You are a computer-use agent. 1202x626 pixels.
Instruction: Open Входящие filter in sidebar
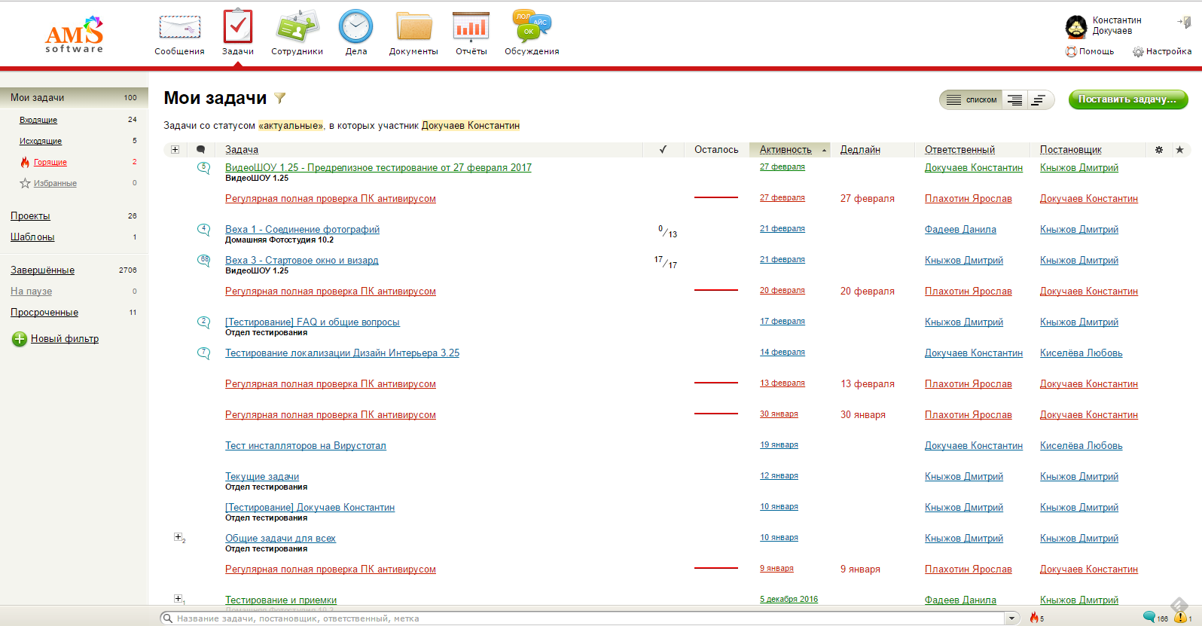[38, 120]
